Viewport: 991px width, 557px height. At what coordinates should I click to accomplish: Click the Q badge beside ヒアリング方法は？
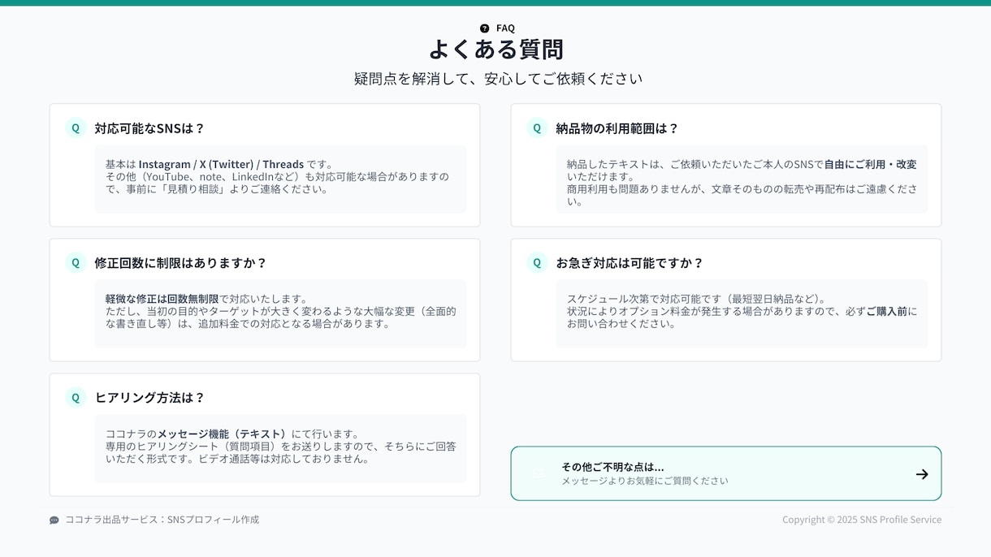(76, 397)
